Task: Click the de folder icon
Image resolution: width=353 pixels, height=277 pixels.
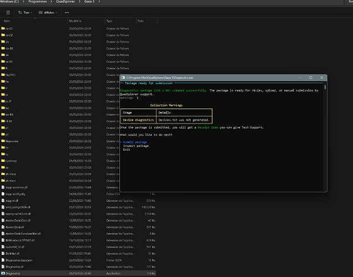Action: (x=3, y=42)
